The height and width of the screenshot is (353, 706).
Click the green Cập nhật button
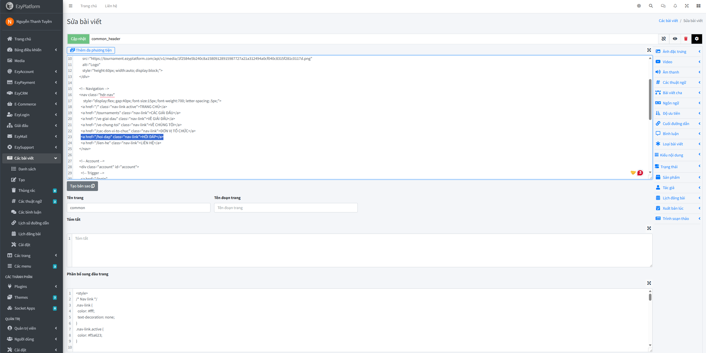[78, 39]
